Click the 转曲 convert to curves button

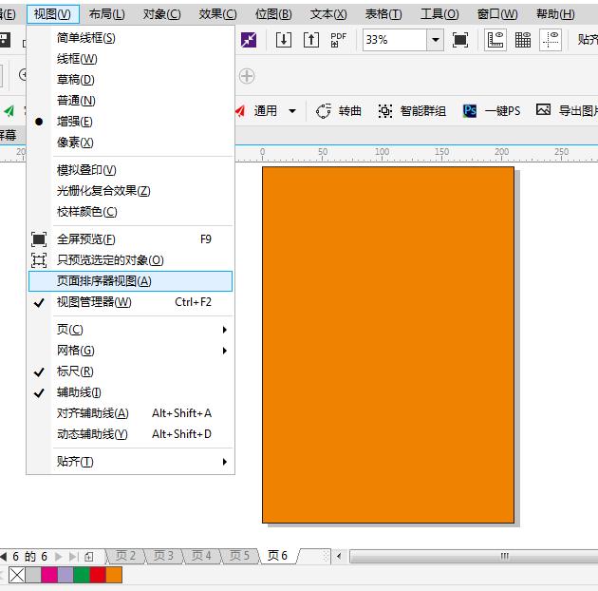point(339,111)
